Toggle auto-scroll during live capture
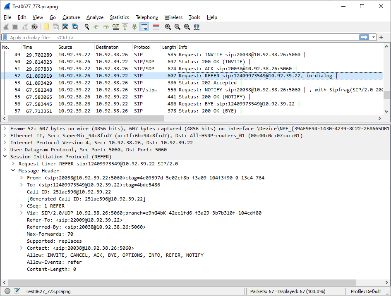This screenshot has width=391, height=296. pyautogui.click(x=144, y=27)
